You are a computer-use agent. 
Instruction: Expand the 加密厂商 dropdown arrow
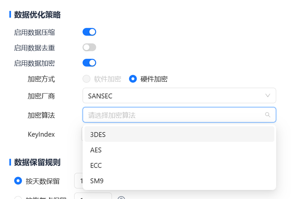pyautogui.click(x=268, y=96)
